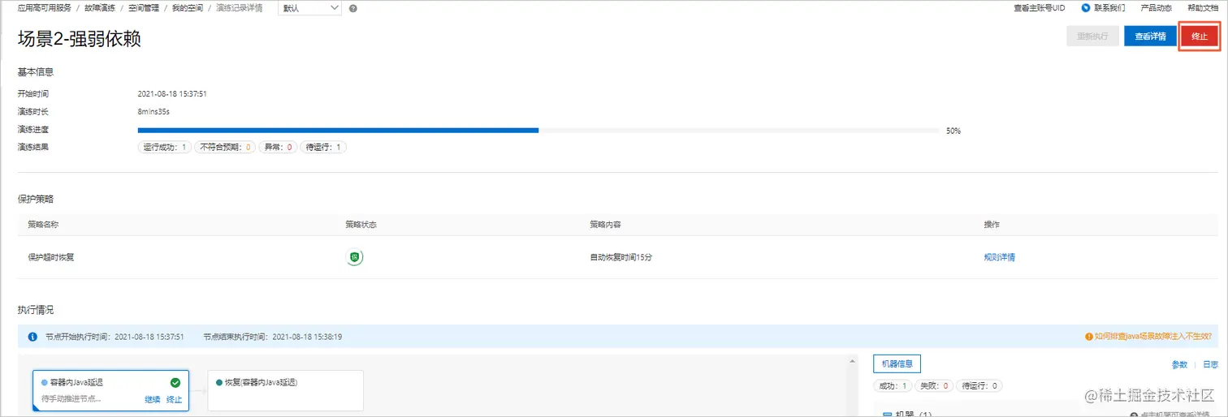Open the 参数 link
The width and height of the screenshot is (1228, 417).
tap(1179, 365)
